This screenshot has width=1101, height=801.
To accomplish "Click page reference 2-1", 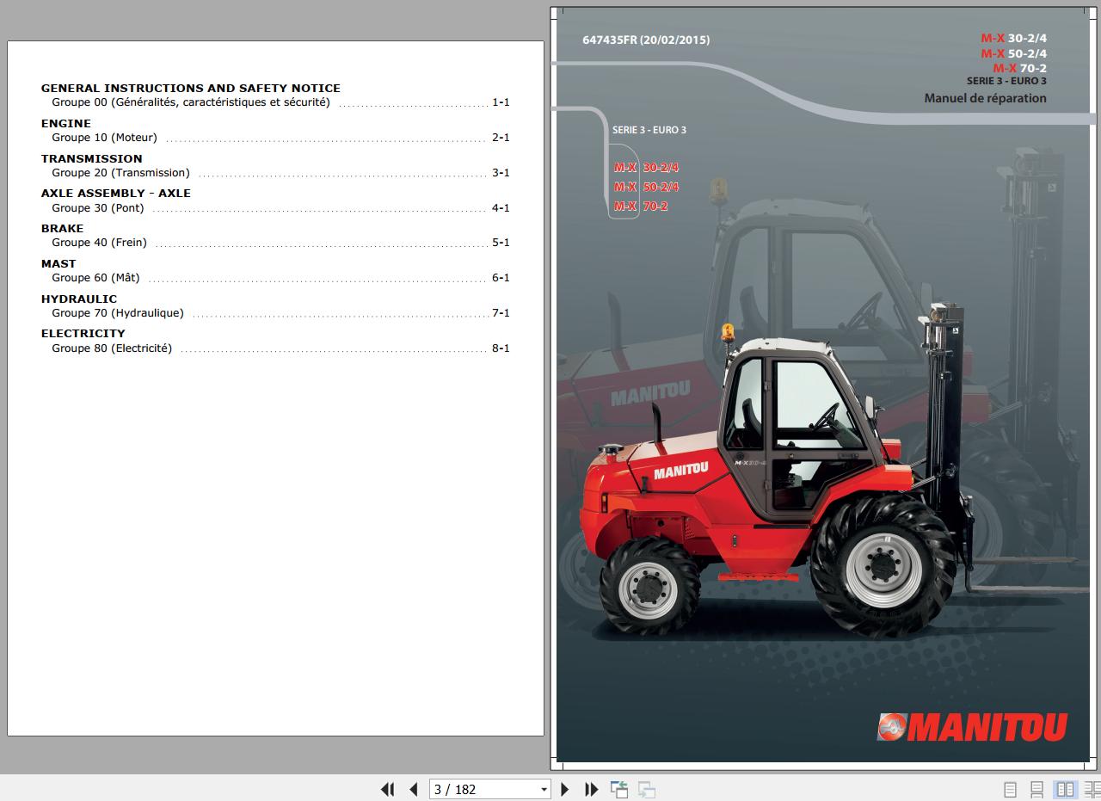I will pos(501,138).
